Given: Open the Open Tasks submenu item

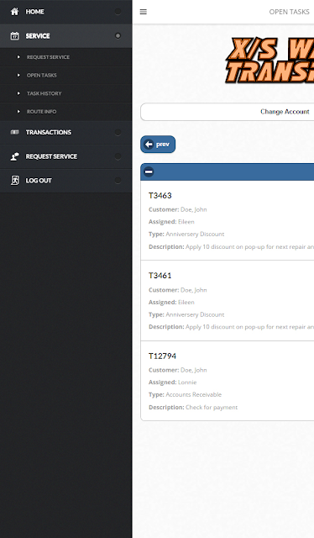Looking at the screenshot, I should coord(65,75).
